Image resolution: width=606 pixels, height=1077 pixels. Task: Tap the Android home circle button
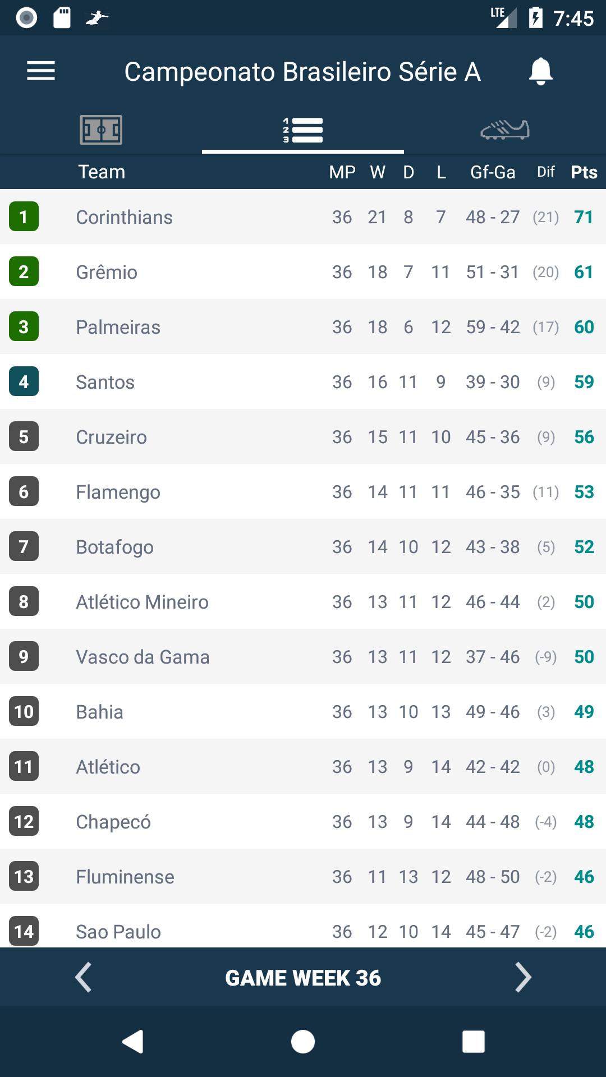pyautogui.click(x=303, y=1042)
